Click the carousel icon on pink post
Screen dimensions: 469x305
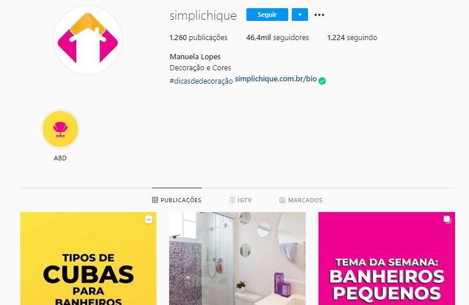click(x=447, y=220)
